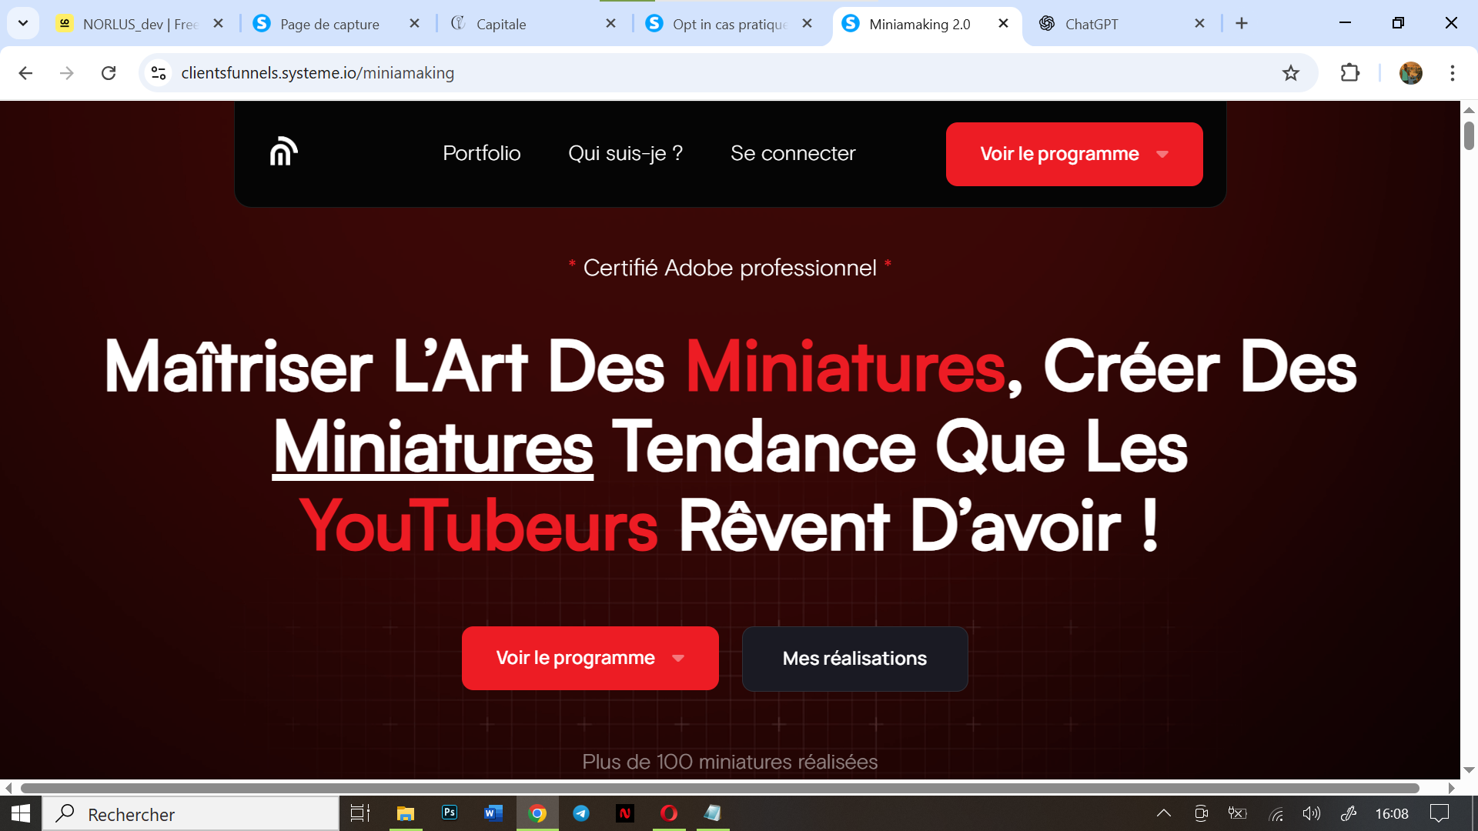Show hidden system tray icons
The height and width of the screenshot is (831, 1478).
pos(1164,813)
